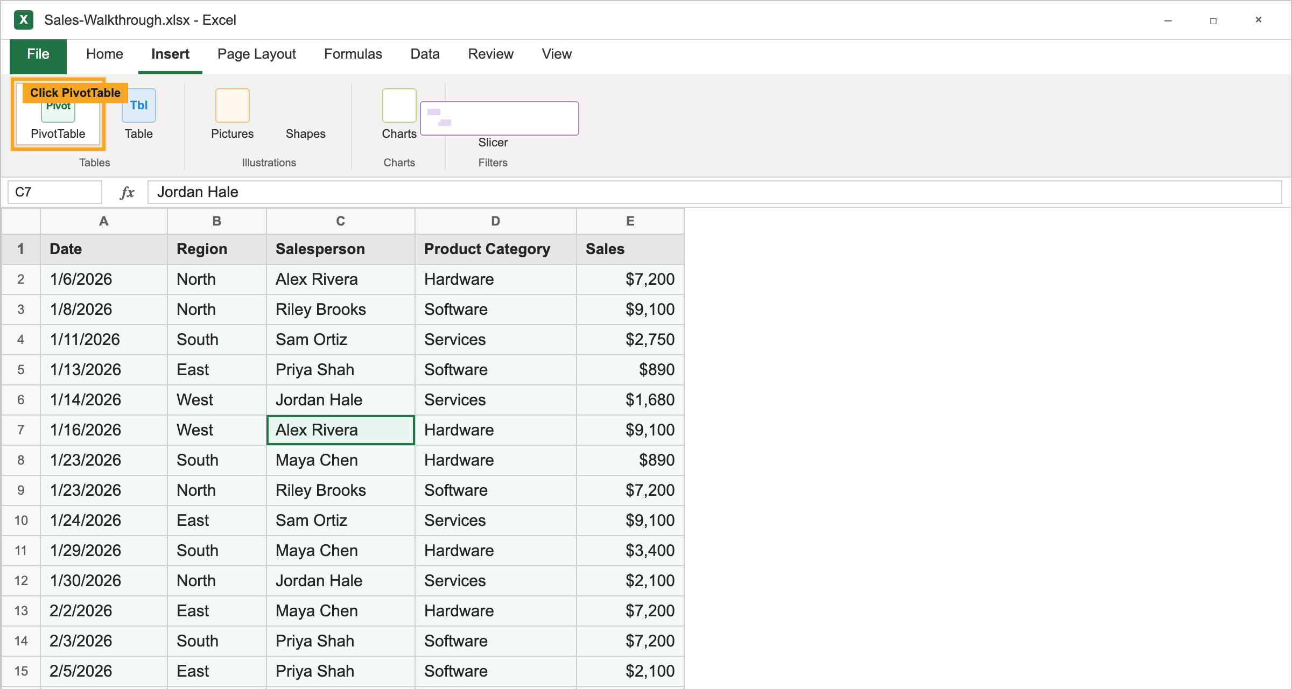Select the Sales header cell

(630, 249)
